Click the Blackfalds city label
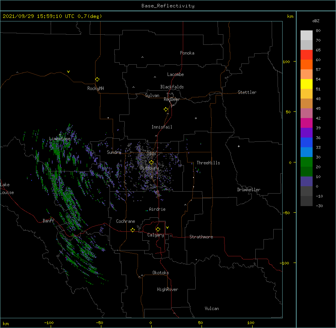 [x=172, y=87]
